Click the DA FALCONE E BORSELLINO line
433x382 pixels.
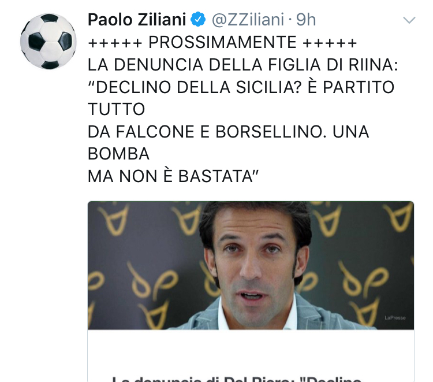pos(229,132)
